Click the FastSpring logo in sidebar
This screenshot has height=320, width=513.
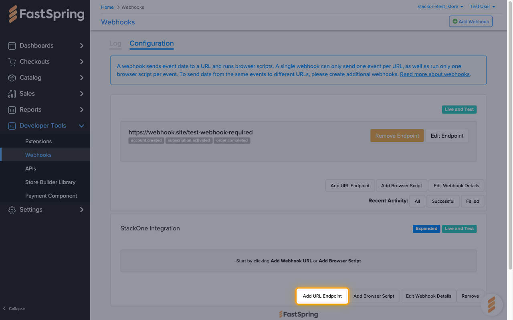coord(46,14)
